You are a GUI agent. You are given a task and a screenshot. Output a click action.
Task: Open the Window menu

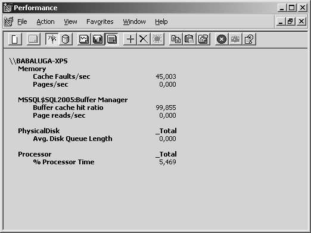pos(134,22)
